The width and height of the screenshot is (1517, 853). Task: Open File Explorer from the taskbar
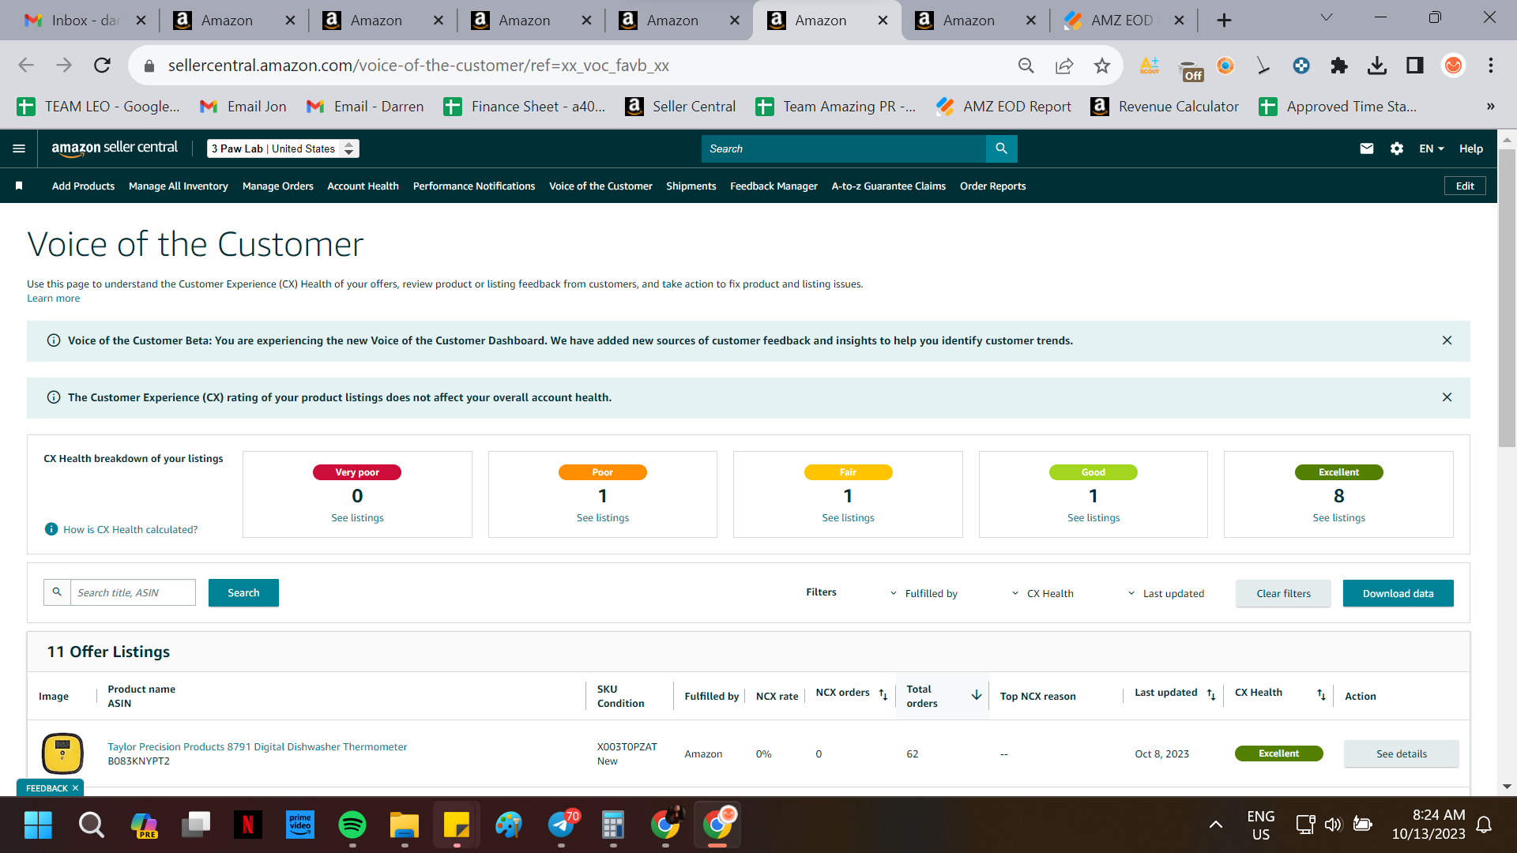(405, 825)
